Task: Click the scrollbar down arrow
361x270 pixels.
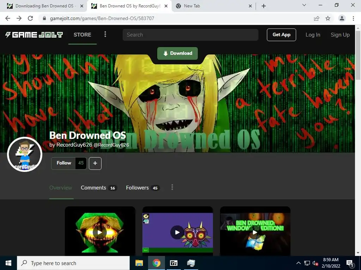Action: [x=358, y=253]
